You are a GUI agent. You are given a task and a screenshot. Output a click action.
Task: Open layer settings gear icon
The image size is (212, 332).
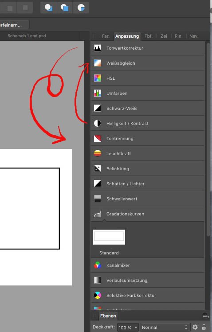195,327
